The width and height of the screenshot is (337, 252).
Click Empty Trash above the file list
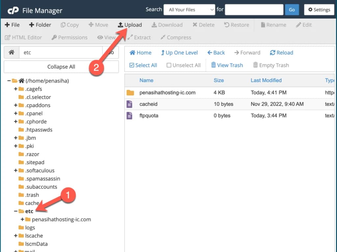coord(271,65)
